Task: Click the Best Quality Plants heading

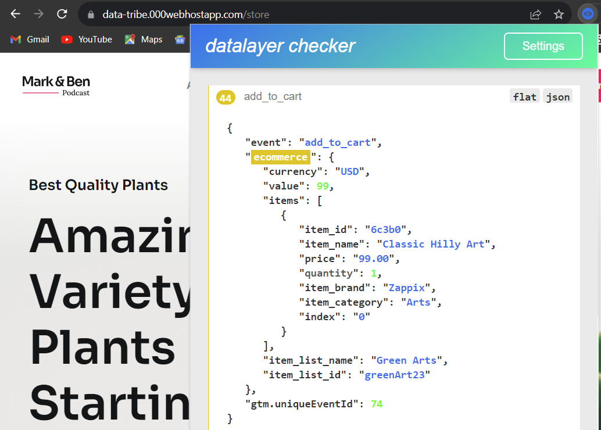Action: pyautogui.click(x=98, y=185)
